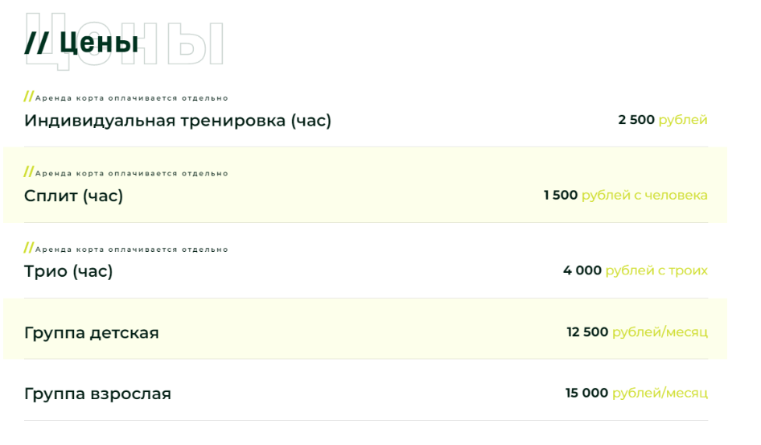Select the Индивидуальная тренировка (час) row title
Screen dimensions: 761x445
tap(178, 121)
